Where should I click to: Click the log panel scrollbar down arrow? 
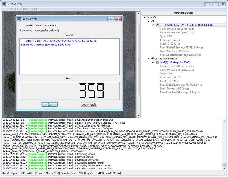tap(224, 169)
